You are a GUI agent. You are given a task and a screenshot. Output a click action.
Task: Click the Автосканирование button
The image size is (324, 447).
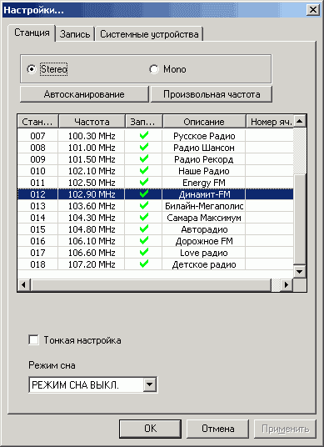click(x=84, y=94)
